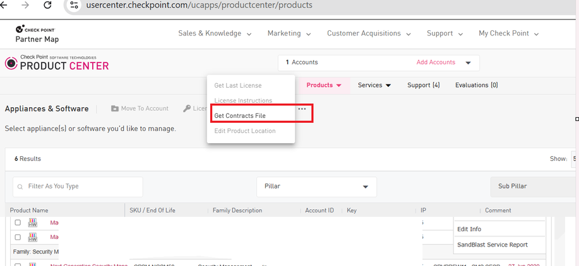Click the Check Point Partner Map logo
Screen dimensions: 579x266
[x=37, y=33]
